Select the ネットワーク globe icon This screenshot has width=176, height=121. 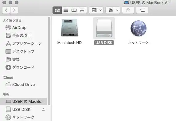tap(139, 28)
